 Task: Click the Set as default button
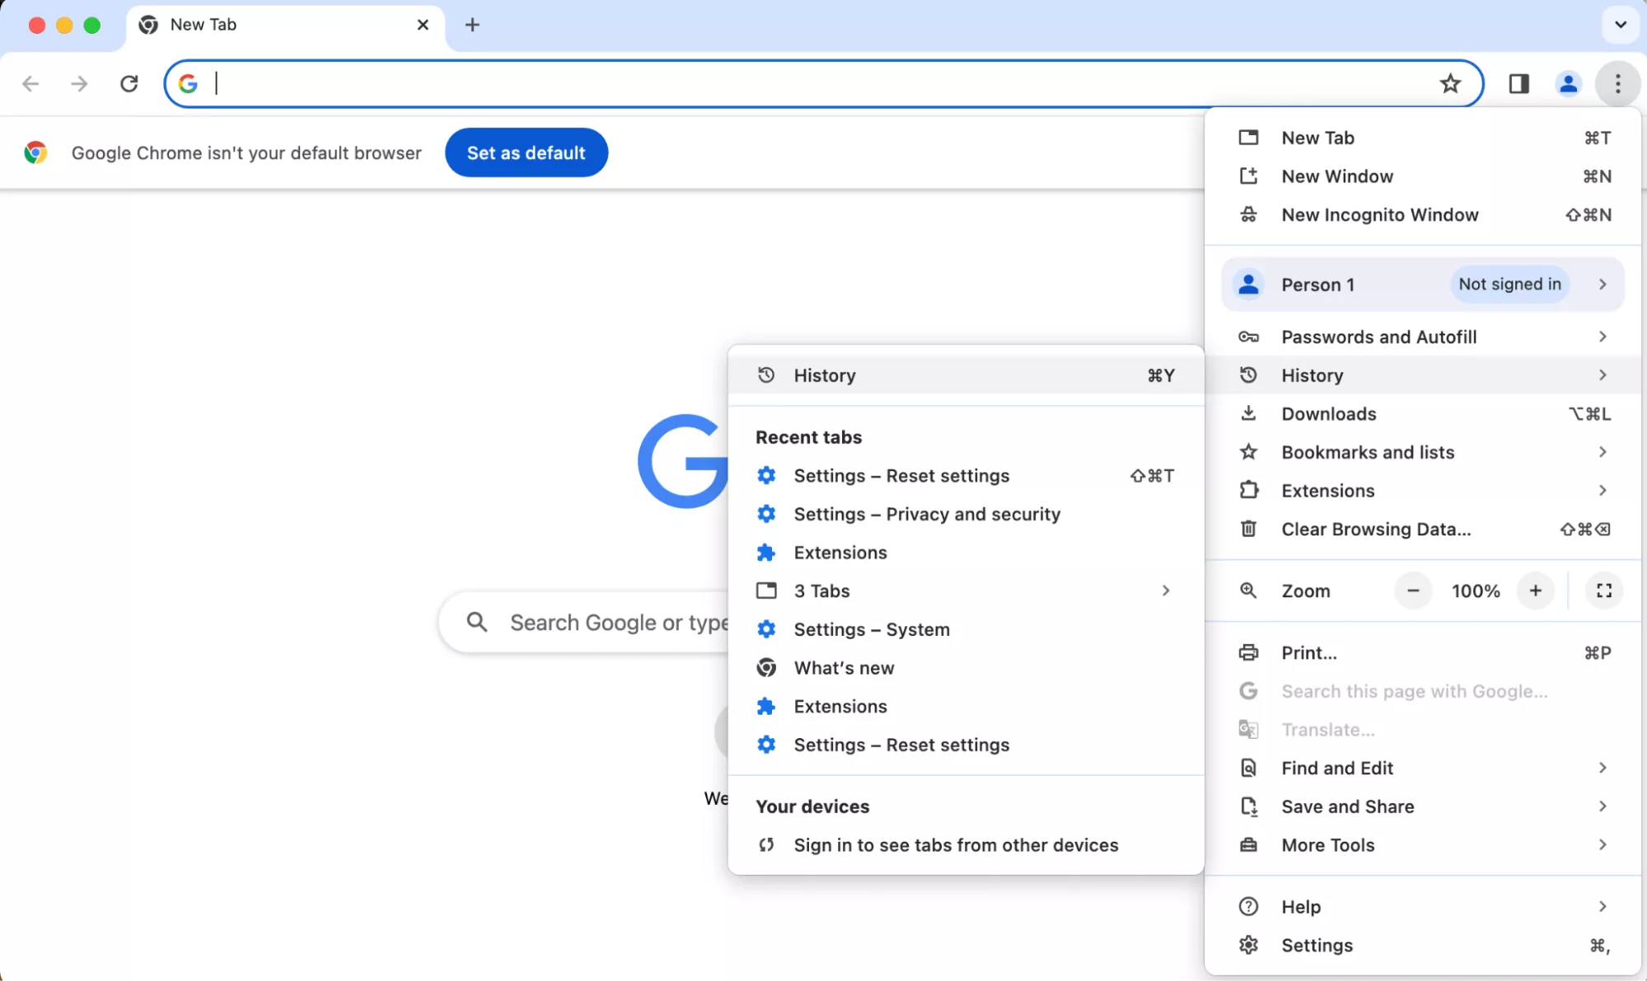point(526,152)
